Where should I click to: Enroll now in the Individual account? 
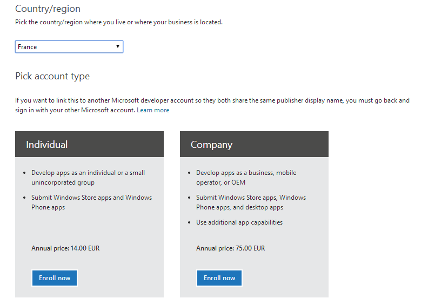click(55, 278)
